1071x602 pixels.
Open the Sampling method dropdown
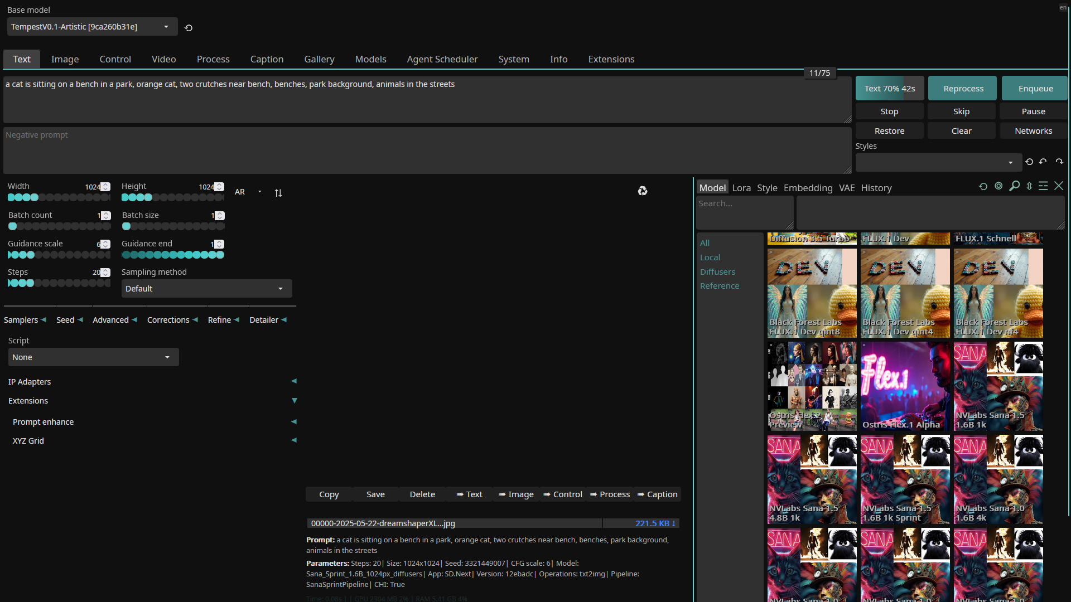pos(206,289)
